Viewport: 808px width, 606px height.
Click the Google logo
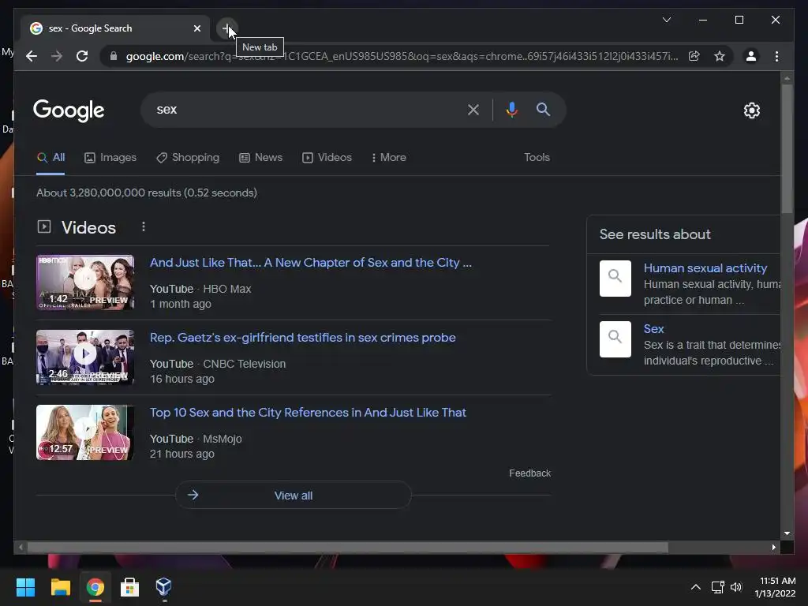point(69,110)
